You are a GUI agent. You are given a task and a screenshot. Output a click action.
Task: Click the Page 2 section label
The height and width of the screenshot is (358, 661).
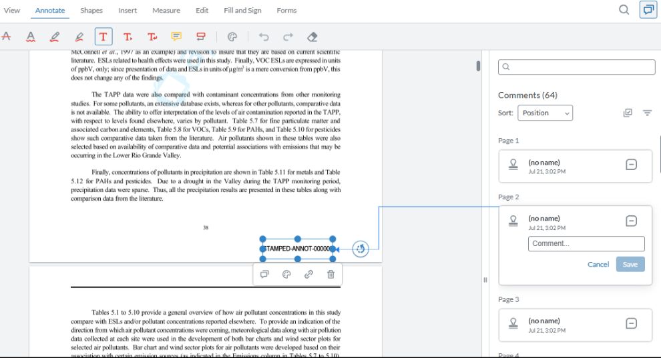click(508, 197)
